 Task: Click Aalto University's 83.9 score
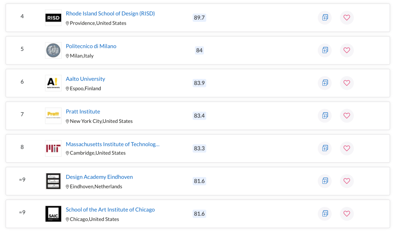point(199,83)
